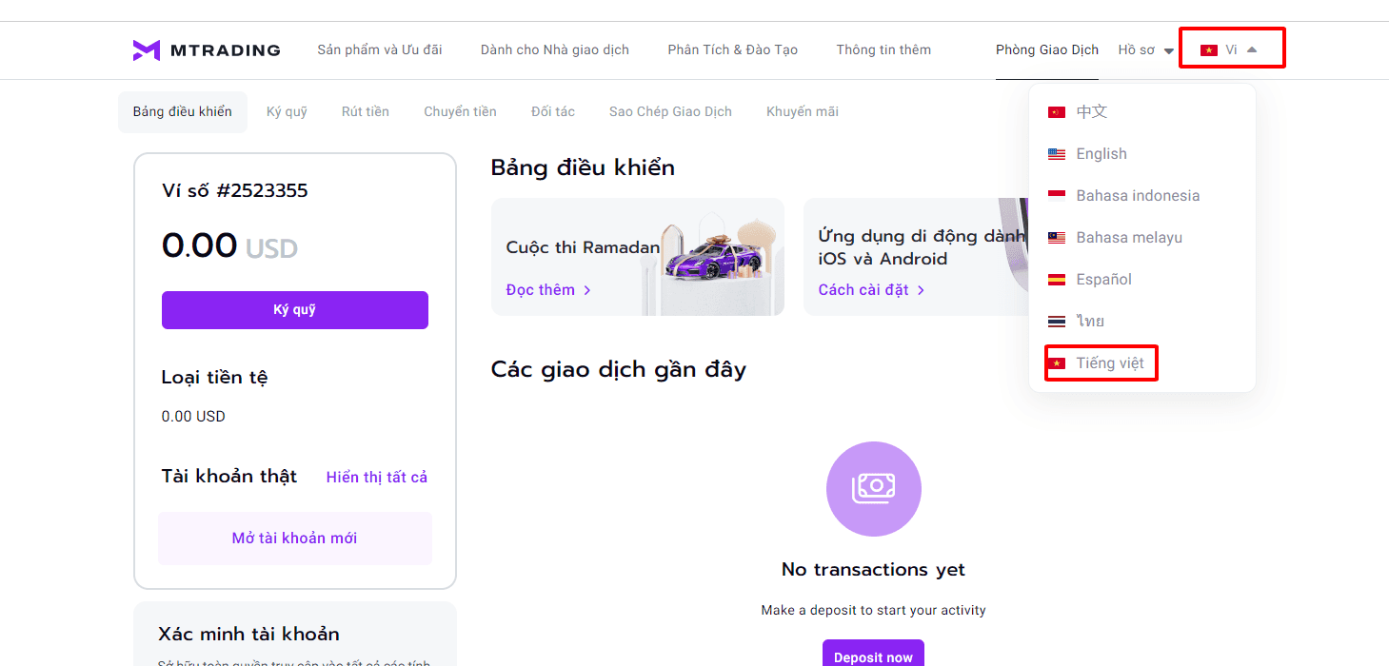
Task: Switch to the Ký quỹ tab
Action: pos(287,112)
